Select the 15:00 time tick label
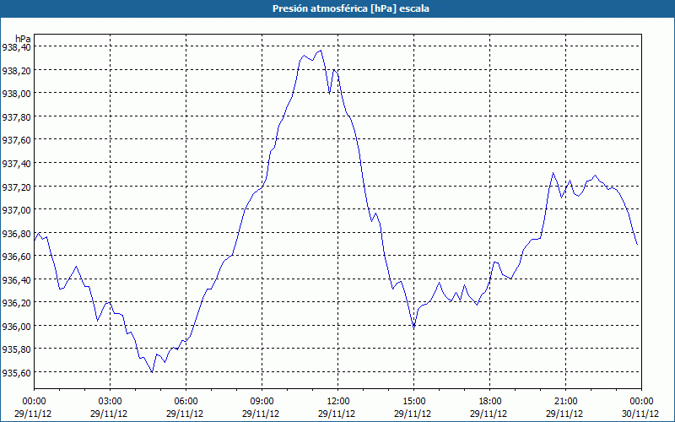The image size is (675, 422). point(413,402)
